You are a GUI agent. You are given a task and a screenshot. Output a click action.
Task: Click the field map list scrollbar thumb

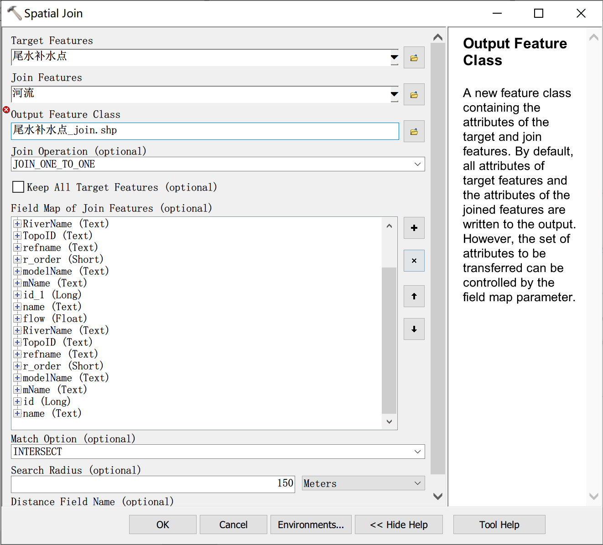coord(389,340)
